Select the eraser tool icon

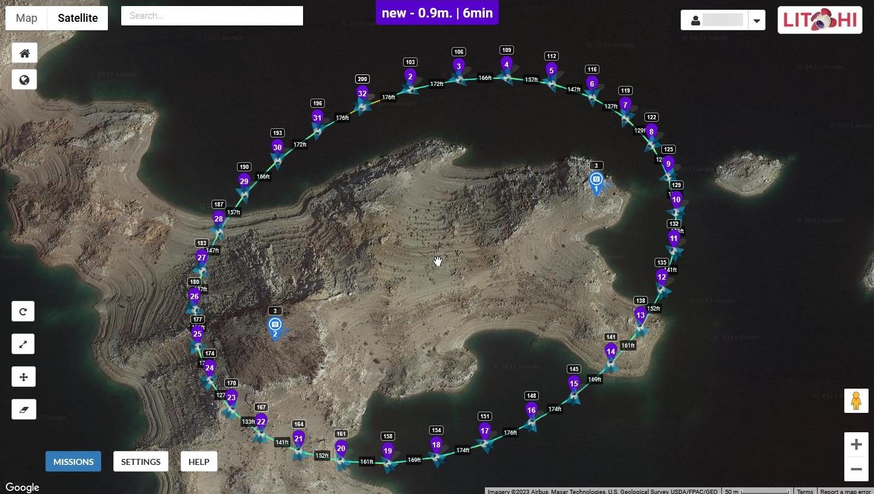pos(23,410)
